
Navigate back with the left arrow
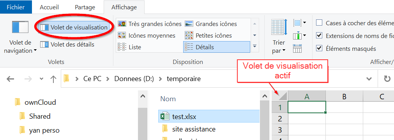point(10,79)
